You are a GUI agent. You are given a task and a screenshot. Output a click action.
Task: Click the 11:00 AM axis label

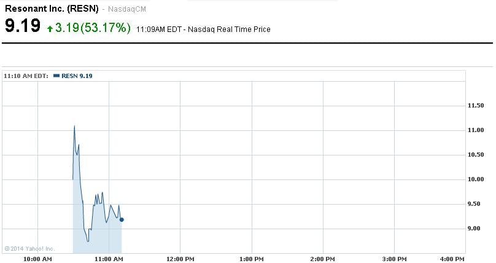pyautogui.click(x=109, y=259)
